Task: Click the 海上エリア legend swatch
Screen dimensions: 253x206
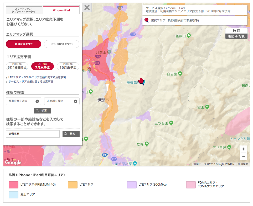Action: 14,194
